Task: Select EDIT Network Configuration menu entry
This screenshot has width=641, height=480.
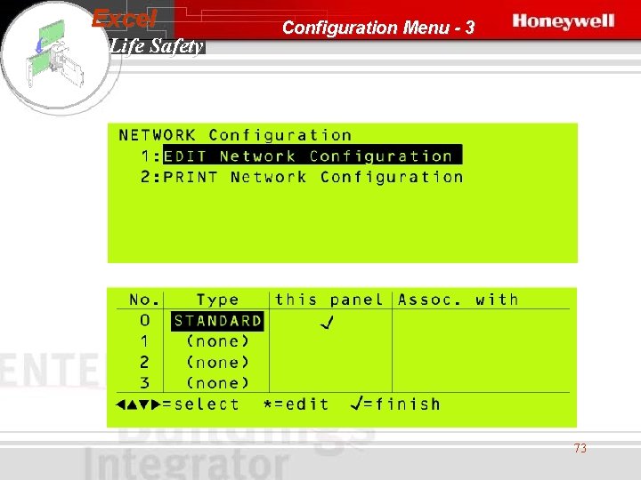Action: point(312,156)
